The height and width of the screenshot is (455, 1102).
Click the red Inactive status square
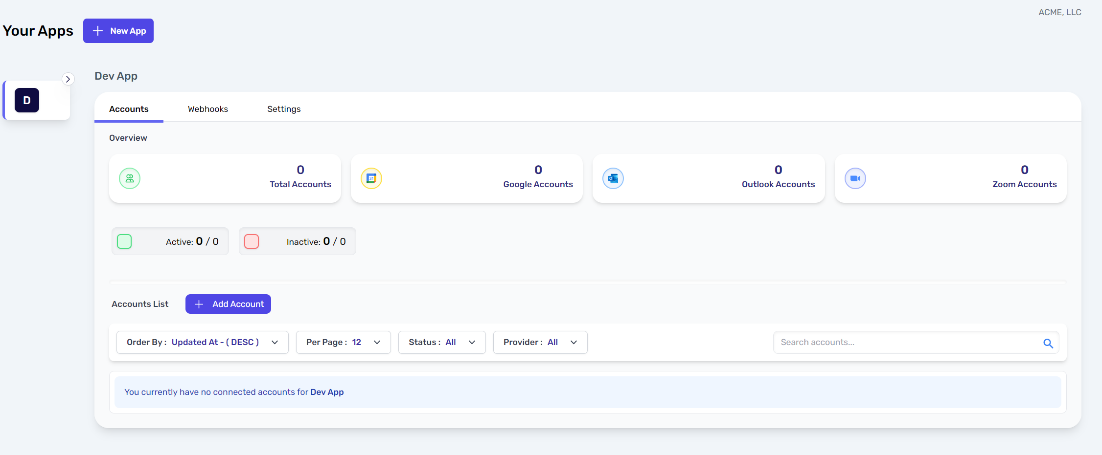[252, 241]
